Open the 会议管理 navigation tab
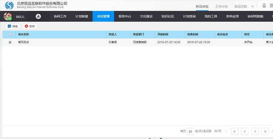 103,16
